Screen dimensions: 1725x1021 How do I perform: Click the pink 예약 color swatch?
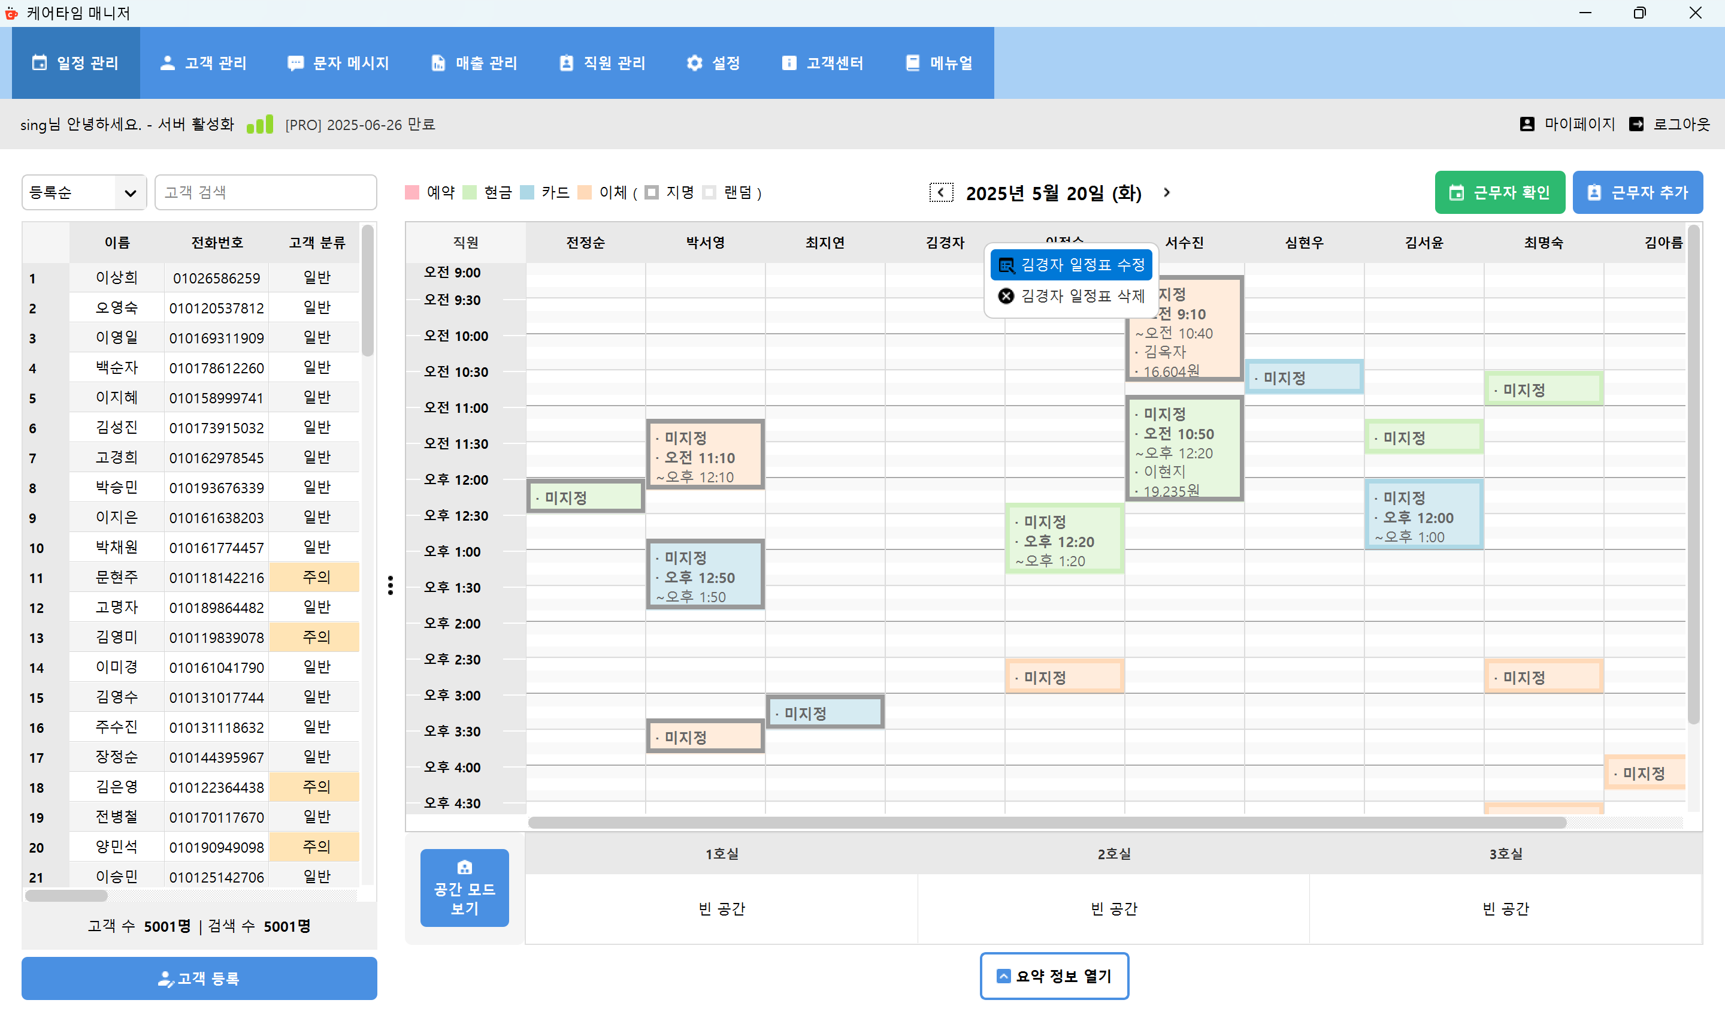click(412, 193)
